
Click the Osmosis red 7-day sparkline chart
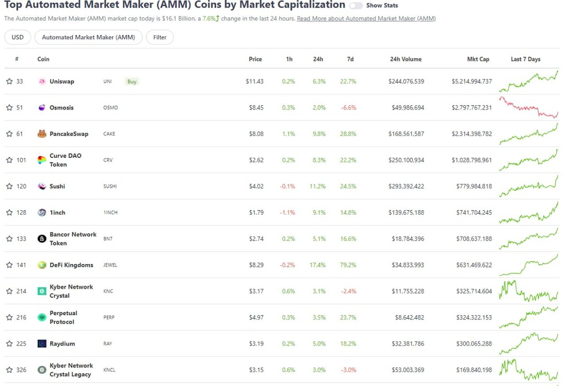[x=529, y=107]
